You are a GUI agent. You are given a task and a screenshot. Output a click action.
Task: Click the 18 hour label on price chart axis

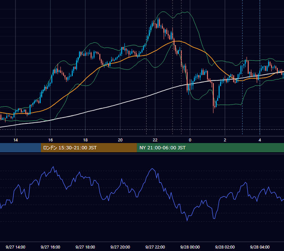pyautogui.click(x=85, y=140)
